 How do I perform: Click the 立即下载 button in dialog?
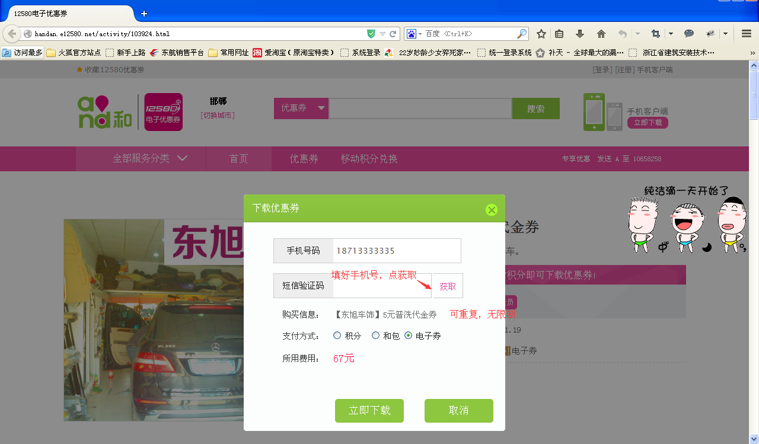pyautogui.click(x=369, y=411)
